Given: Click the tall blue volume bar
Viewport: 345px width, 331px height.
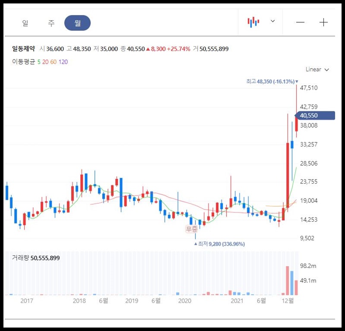Looking at the screenshot, I should coord(292,283).
